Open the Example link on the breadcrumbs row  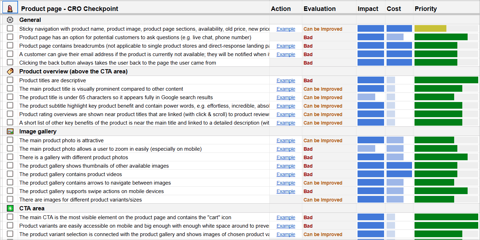286,46
